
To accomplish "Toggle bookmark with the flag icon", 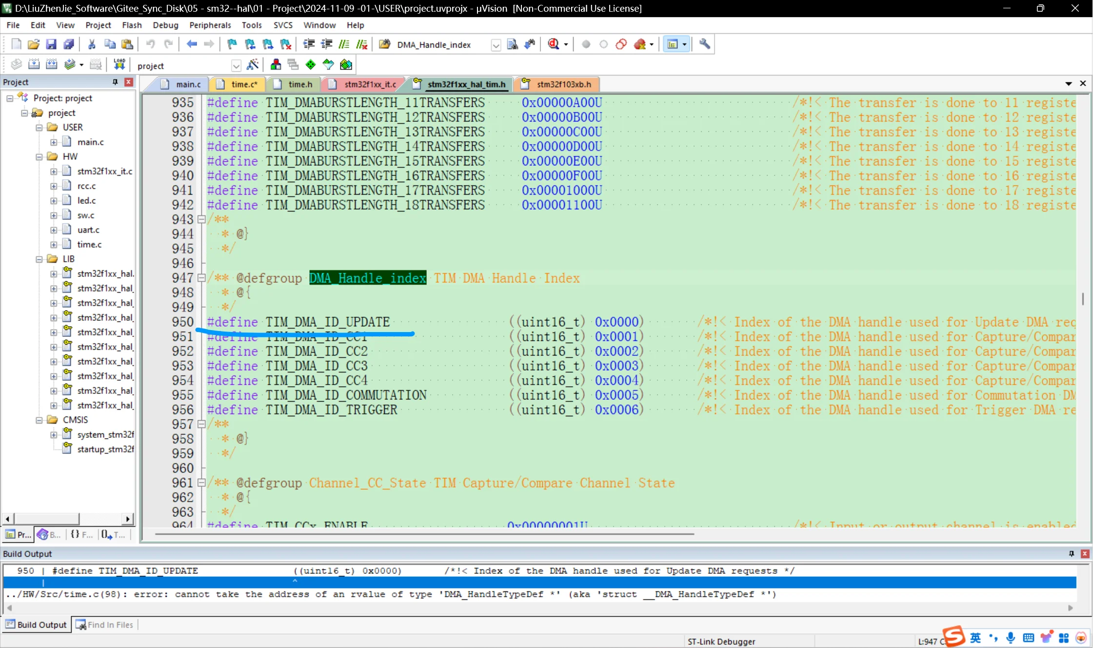I will pos(232,44).
